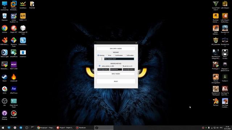Open NZXT CAM desktop icon
This screenshot has height=130, width=232.
click(x=14, y=66)
